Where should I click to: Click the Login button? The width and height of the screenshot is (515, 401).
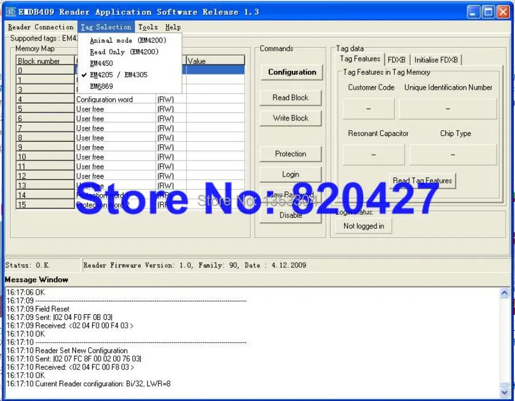[x=291, y=174]
